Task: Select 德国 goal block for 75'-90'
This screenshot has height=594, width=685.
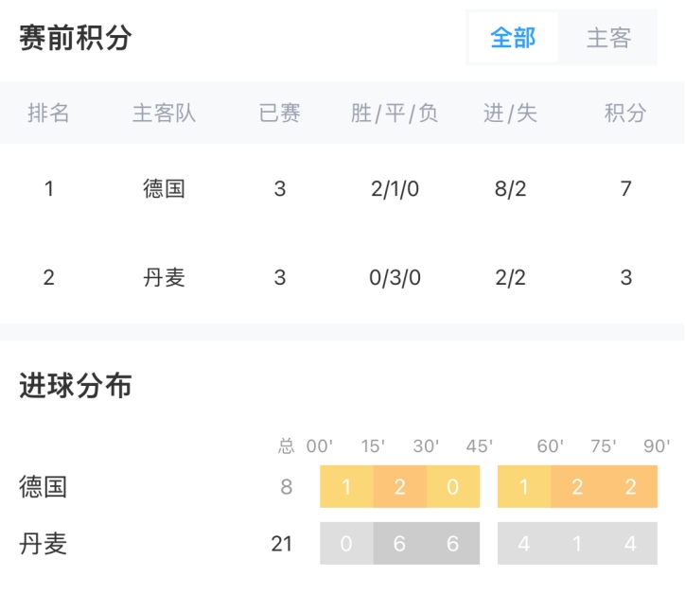Action: tap(630, 487)
